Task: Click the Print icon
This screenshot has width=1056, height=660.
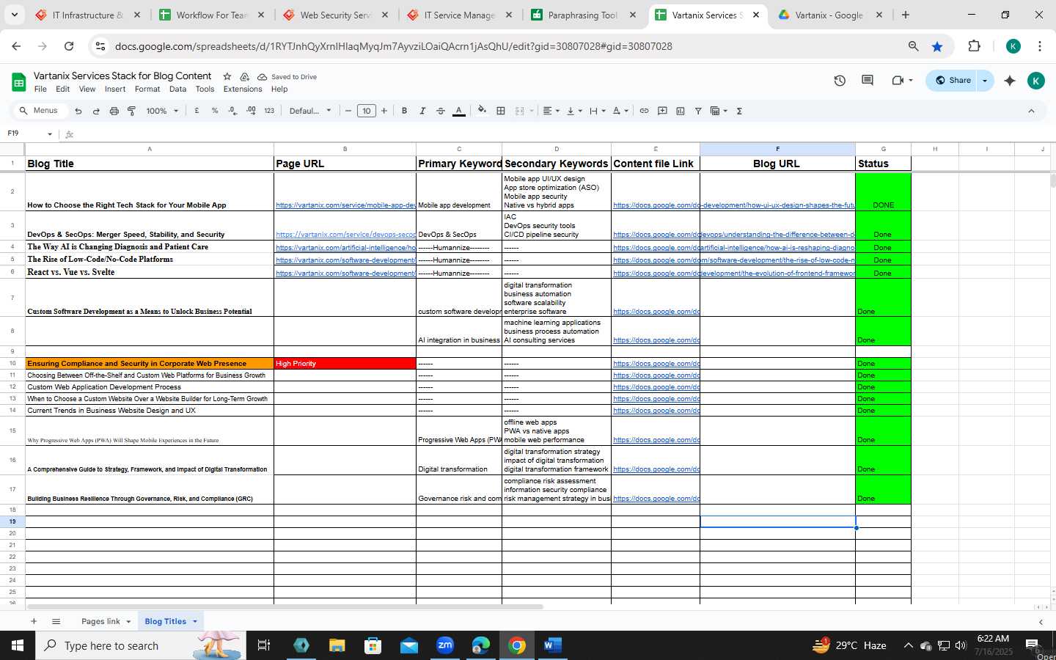Action: click(x=114, y=111)
